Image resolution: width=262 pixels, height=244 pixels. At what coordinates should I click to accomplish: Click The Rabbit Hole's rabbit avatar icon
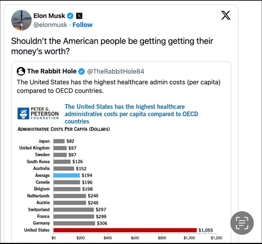coord(21,71)
